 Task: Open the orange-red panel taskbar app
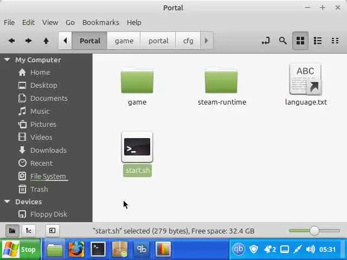pos(163,249)
